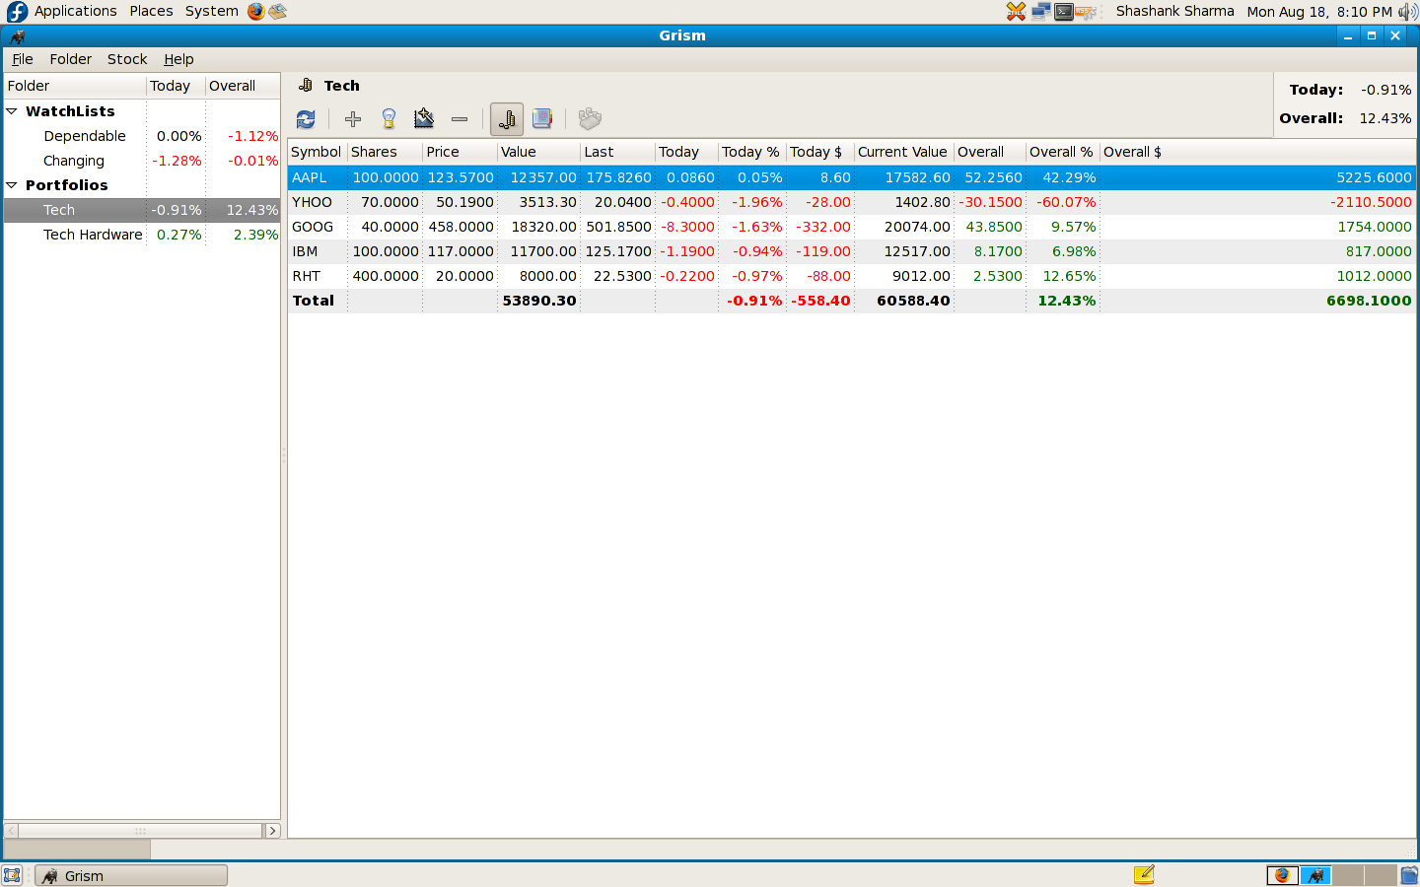This screenshot has width=1420, height=887.
Task: Switch to the Grism workspace in the pager
Action: (1315, 875)
